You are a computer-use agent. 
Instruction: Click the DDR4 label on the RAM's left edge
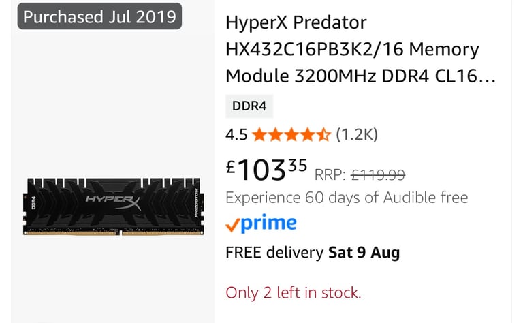pos(33,203)
